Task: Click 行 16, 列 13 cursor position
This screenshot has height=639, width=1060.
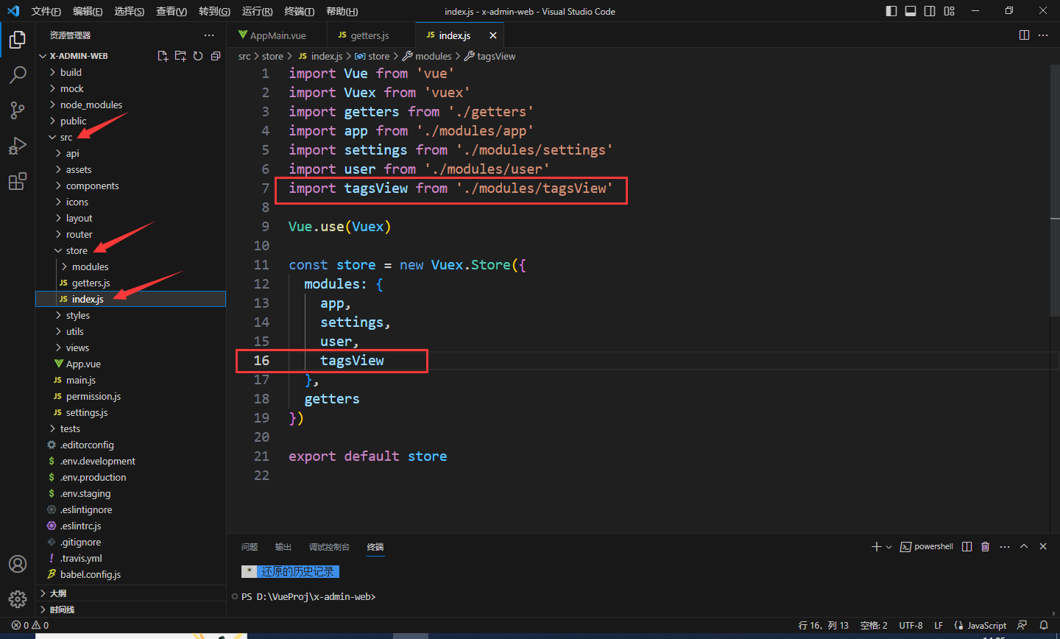Action: pos(824,625)
